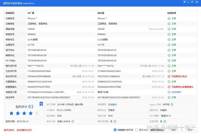Viewport: 201px width, 136px height.
Task: Click the 高温Wi-Fi module value
Action: tap(166, 116)
